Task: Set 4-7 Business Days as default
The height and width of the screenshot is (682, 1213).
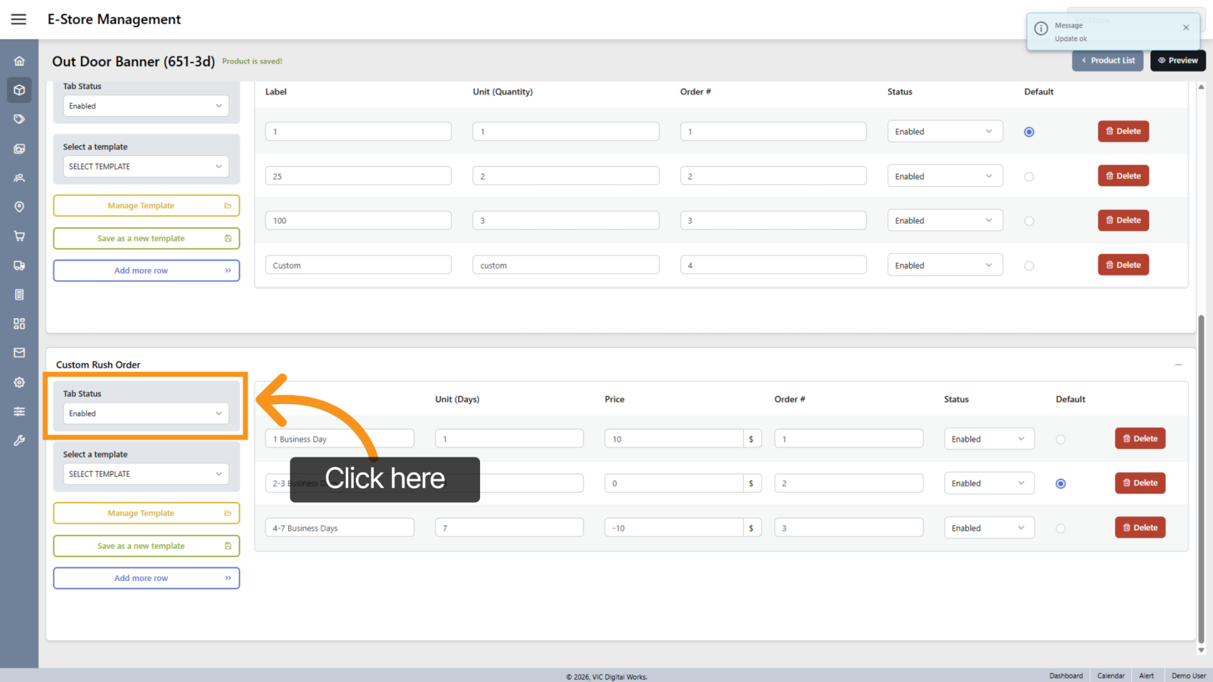Action: coord(1060,528)
